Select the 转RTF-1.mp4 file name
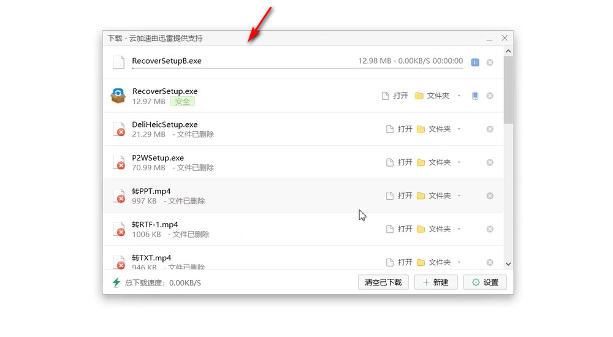613x337 pixels. pyautogui.click(x=155, y=224)
